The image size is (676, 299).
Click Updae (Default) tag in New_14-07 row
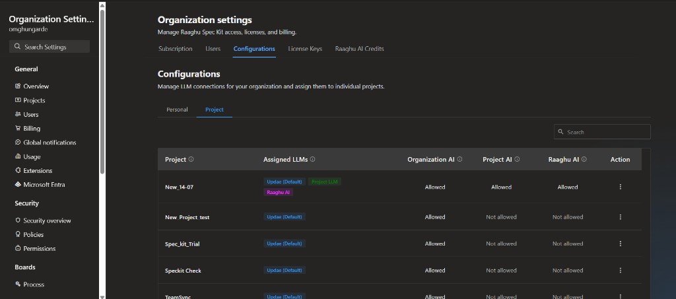(285, 182)
